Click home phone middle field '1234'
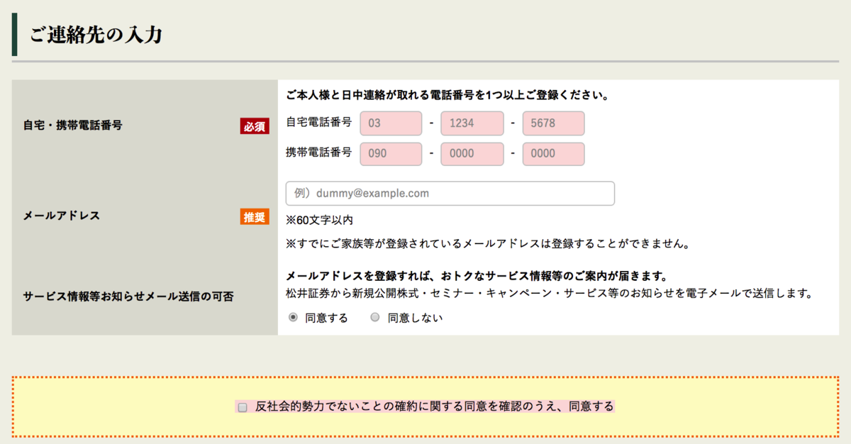 coord(472,123)
